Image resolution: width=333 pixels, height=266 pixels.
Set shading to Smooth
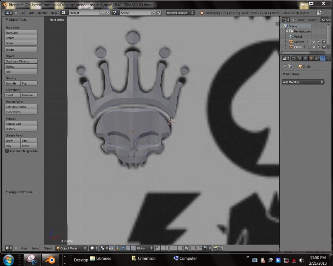coord(13,83)
